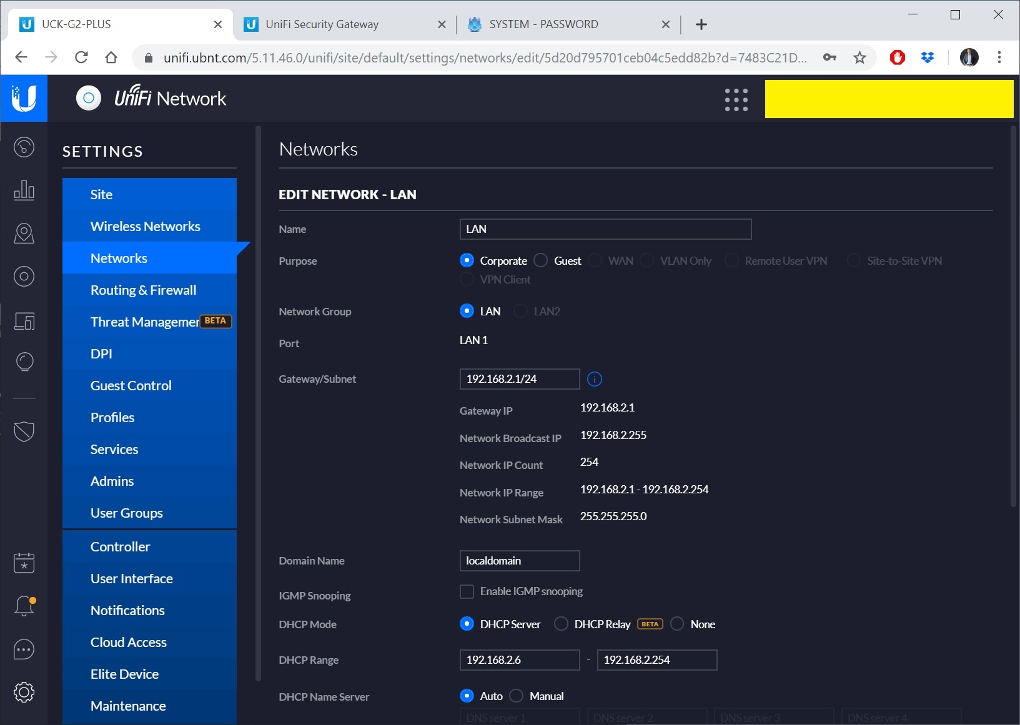Choose Manual DHCP Name Server
Image resolution: width=1020 pixels, height=725 pixels.
coord(517,696)
